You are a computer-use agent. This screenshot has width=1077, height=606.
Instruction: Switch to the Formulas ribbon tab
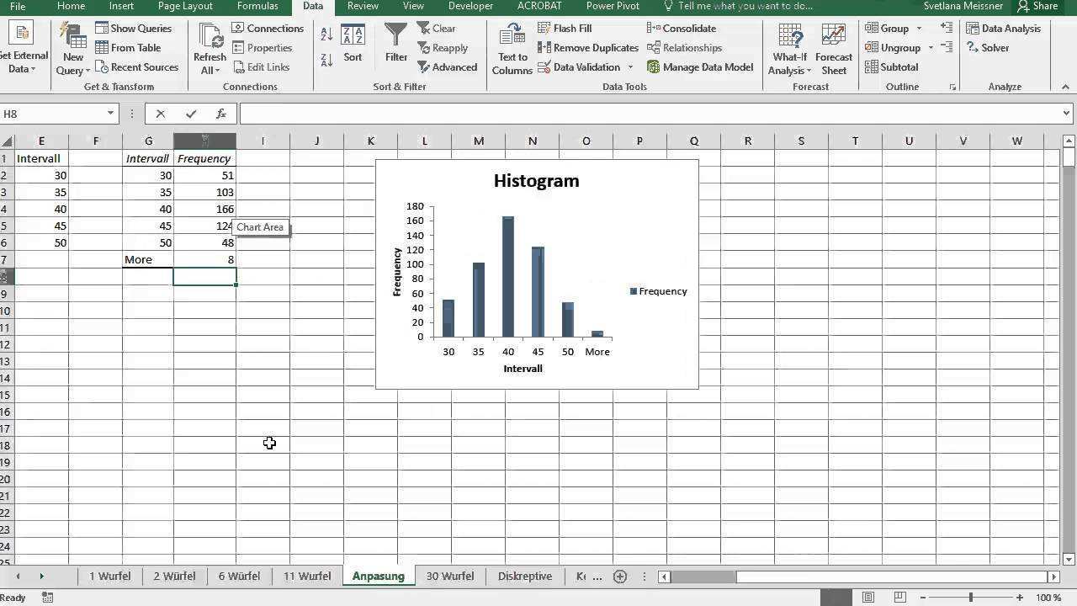tap(257, 7)
